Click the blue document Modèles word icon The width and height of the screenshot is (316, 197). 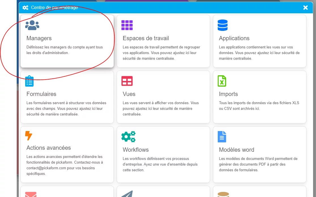(x=222, y=137)
